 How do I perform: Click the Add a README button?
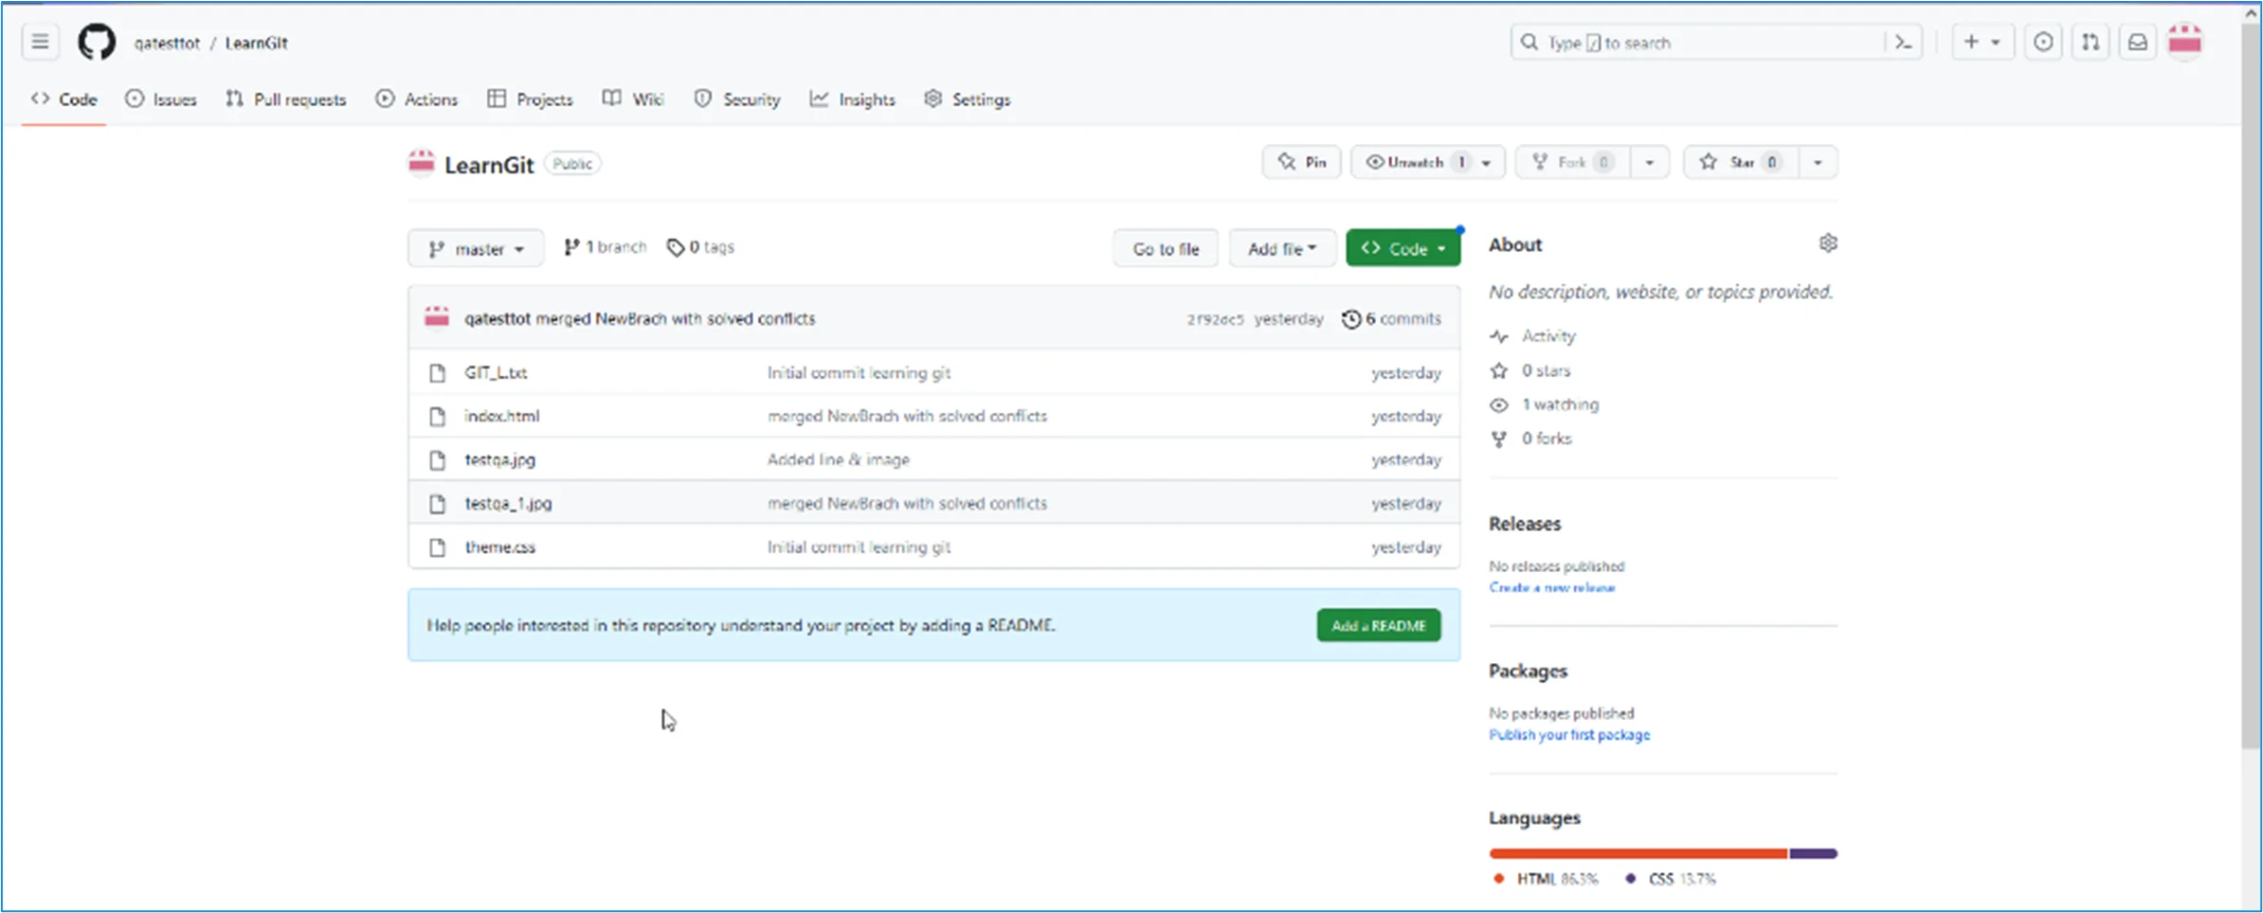click(x=1378, y=625)
